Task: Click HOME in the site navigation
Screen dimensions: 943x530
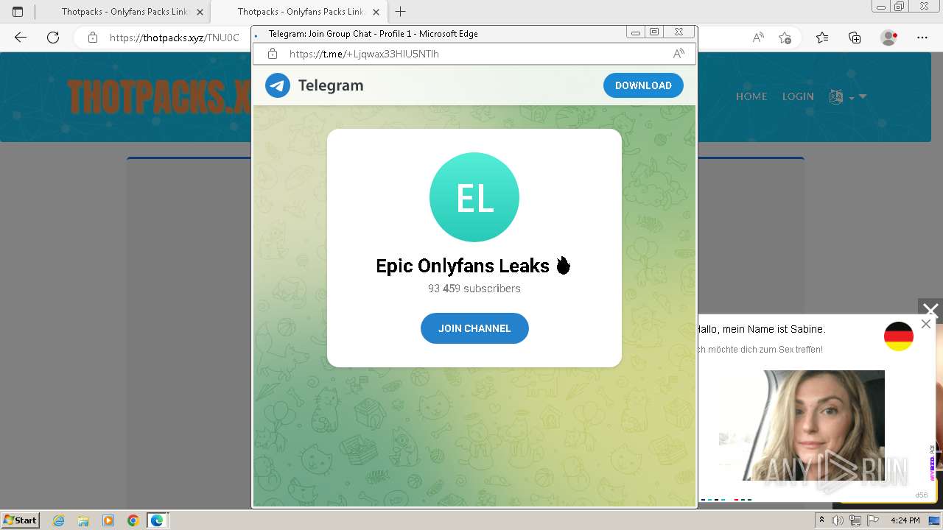Action: coord(751,96)
